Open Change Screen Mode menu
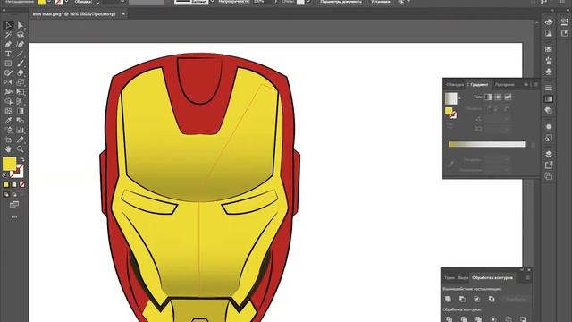This screenshot has width=572, height=322. tap(14, 205)
